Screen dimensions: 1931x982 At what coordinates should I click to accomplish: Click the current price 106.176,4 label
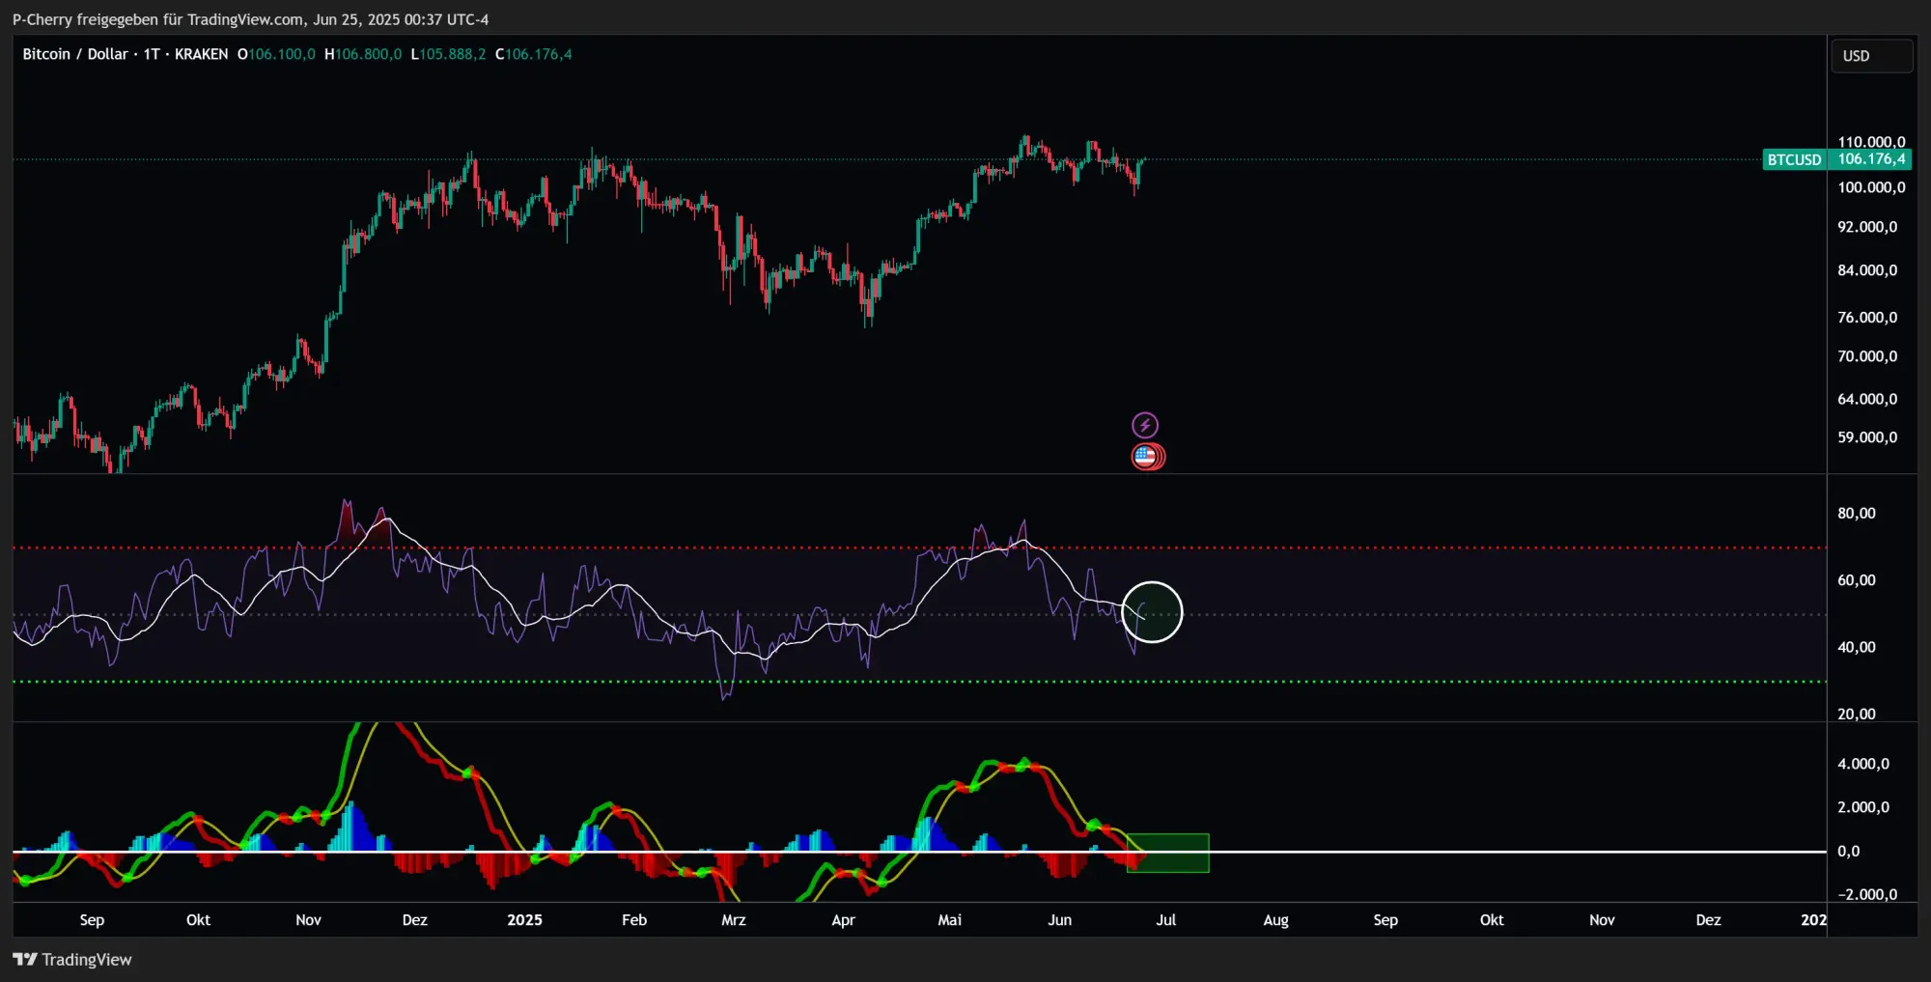(x=1871, y=159)
